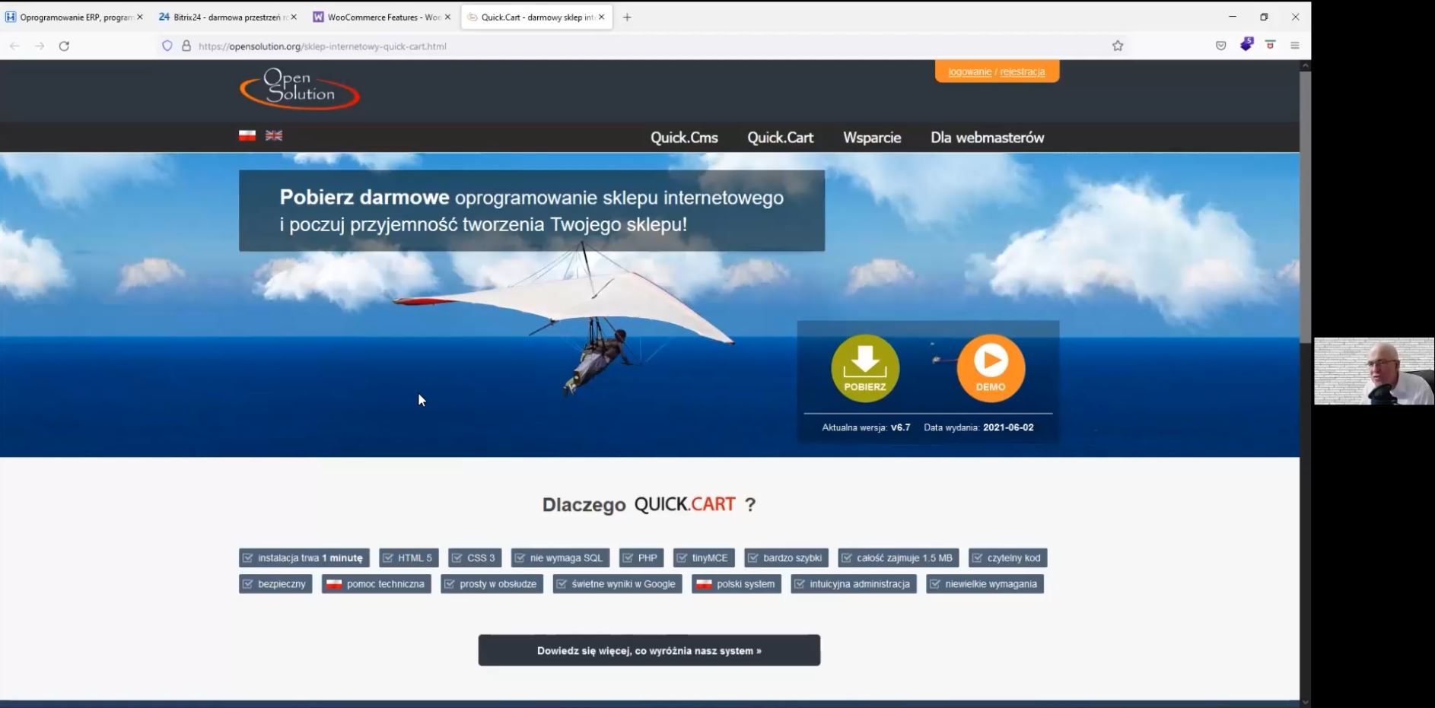Open Dla webmasterów menu item
This screenshot has height=708, width=1435.
(988, 138)
